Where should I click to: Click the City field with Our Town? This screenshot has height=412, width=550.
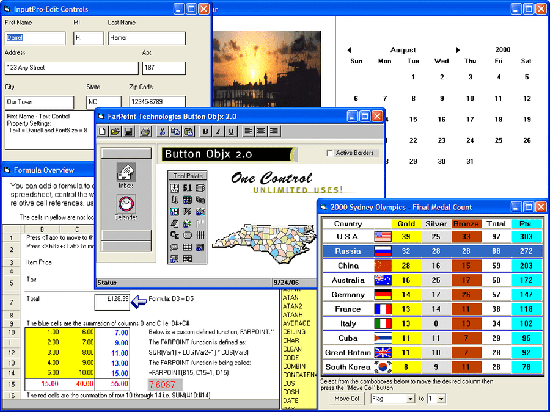click(39, 103)
